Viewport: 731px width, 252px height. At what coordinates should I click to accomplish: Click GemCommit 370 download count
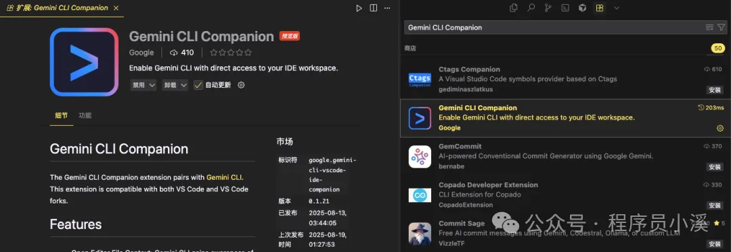click(713, 147)
